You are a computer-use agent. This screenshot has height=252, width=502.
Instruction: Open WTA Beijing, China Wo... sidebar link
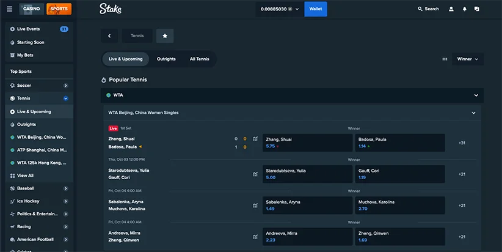pos(39,137)
